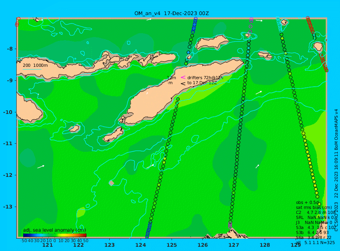Click longitude tick label "123"
Image resolution: width=340 pixels, height=251 pixels.
(109, 245)
